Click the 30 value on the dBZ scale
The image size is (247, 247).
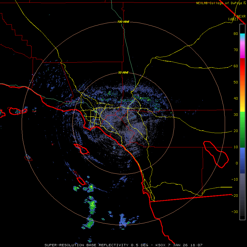[236, 115]
